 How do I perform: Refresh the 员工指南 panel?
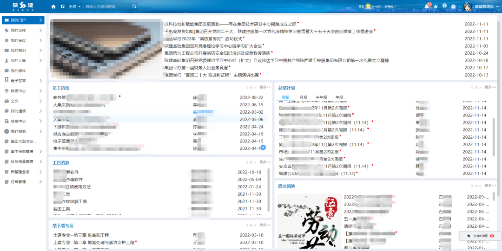(x=247, y=87)
